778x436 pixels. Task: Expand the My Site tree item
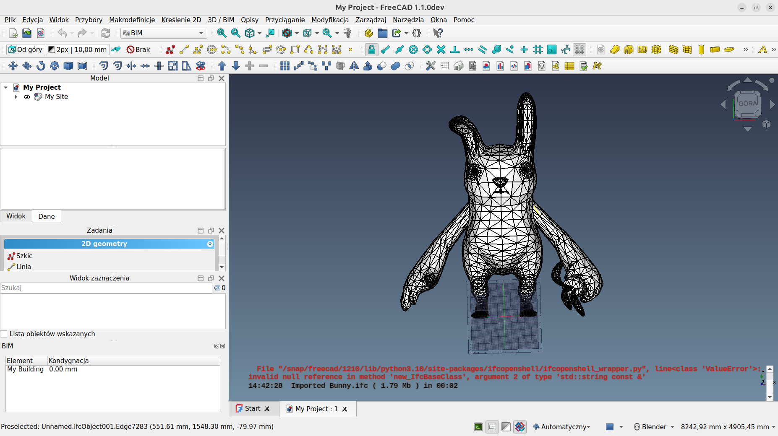pos(16,97)
